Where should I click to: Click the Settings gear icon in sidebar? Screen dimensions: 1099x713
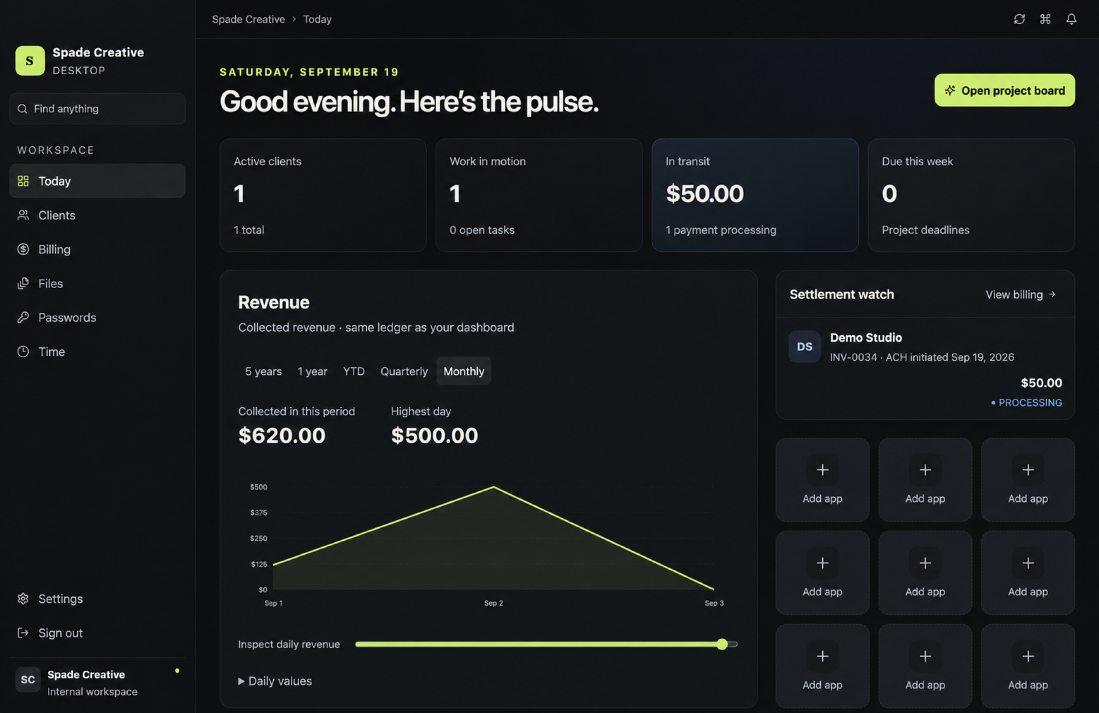coord(23,599)
